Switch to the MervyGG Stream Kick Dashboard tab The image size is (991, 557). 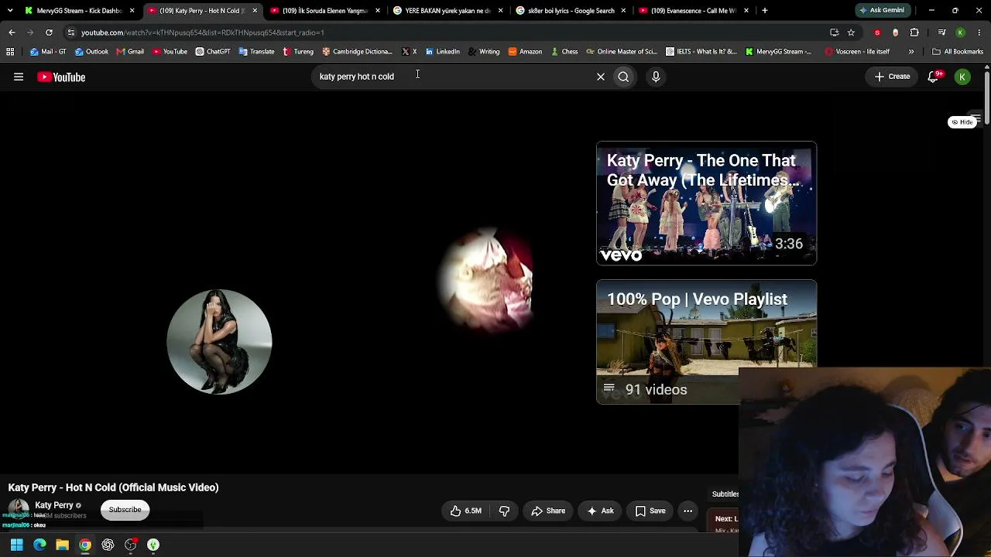point(79,11)
